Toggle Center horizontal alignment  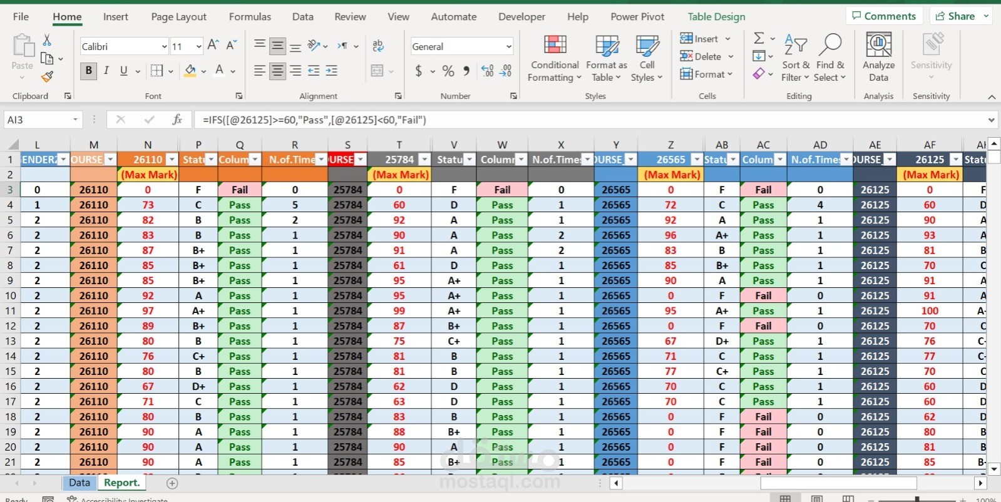pos(277,71)
